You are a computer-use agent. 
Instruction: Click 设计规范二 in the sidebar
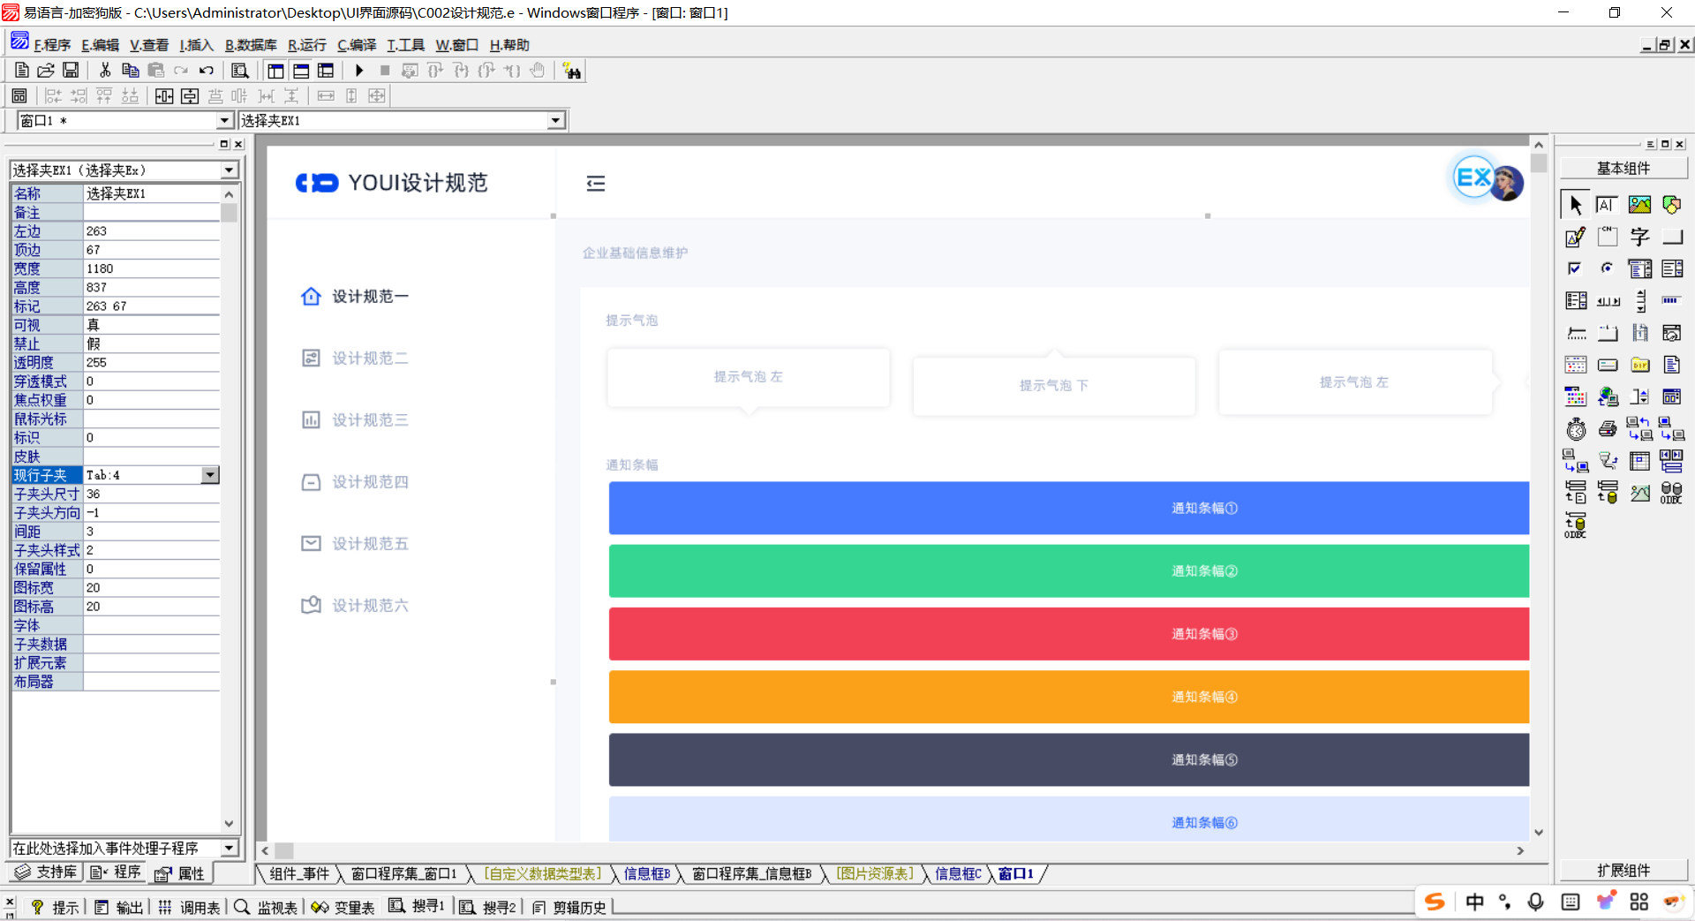click(x=370, y=359)
